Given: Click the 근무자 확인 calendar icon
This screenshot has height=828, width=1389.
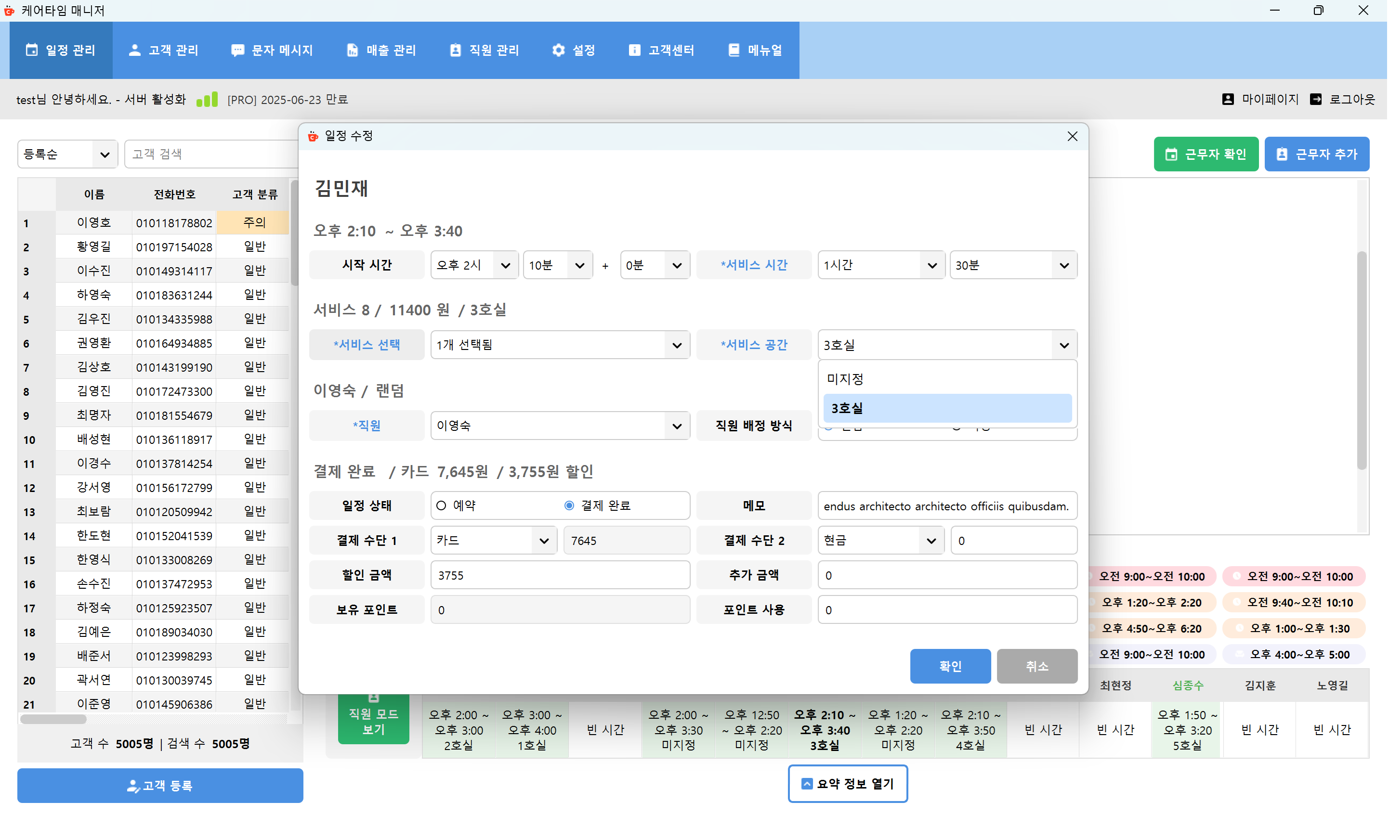Looking at the screenshot, I should click(1171, 154).
